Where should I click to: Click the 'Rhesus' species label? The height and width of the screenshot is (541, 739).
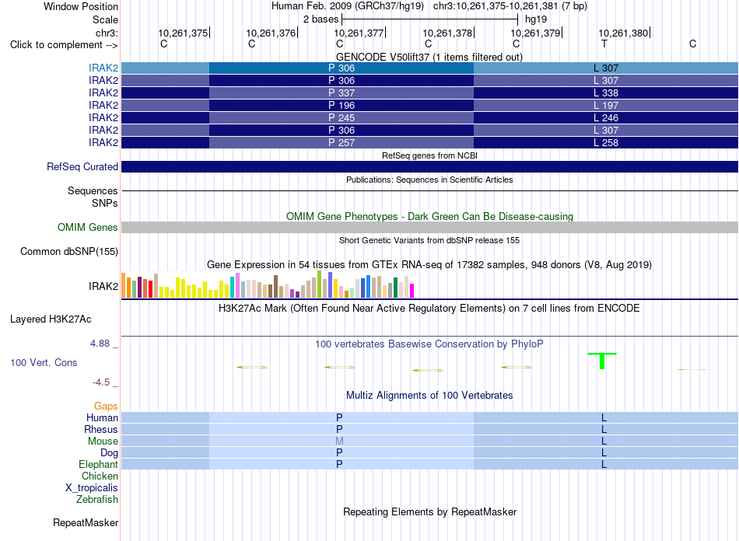pyautogui.click(x=101, y=429)
